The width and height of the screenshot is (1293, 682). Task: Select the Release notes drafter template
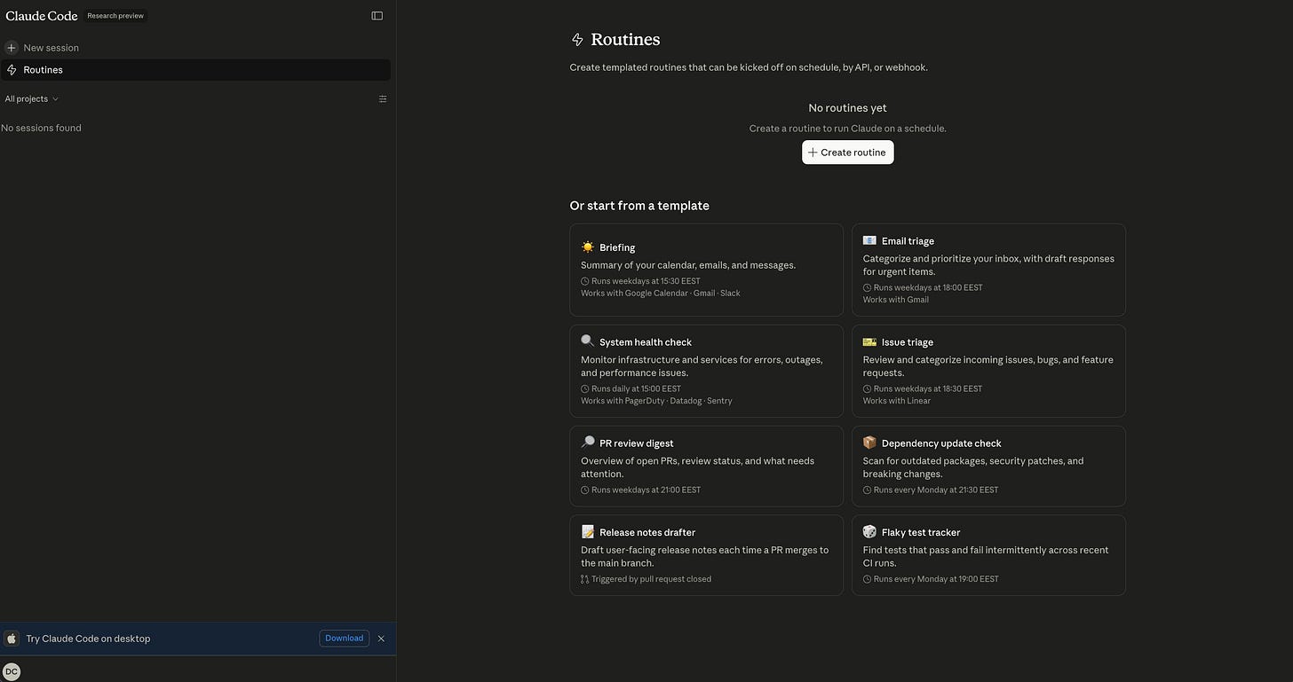(x=706, y=555)
